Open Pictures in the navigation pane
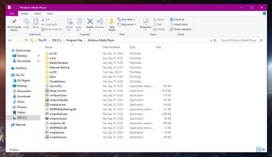 [x=22, y=107]
